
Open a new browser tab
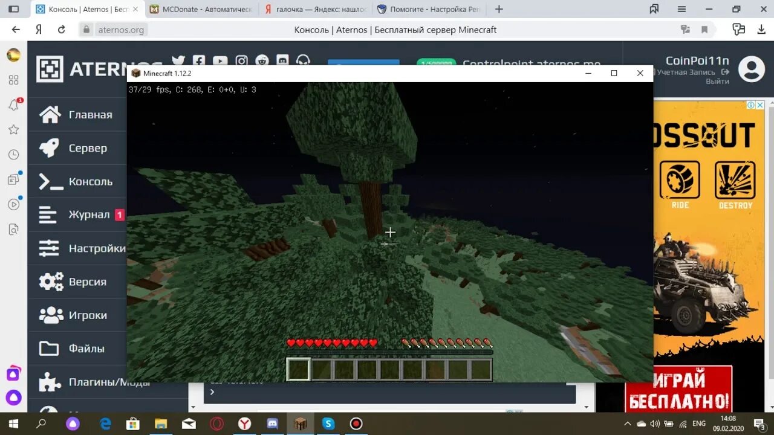tap(499, 9)
